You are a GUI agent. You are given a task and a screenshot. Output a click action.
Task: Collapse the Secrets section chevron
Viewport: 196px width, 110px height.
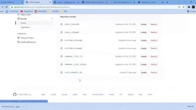pos(52,19)
